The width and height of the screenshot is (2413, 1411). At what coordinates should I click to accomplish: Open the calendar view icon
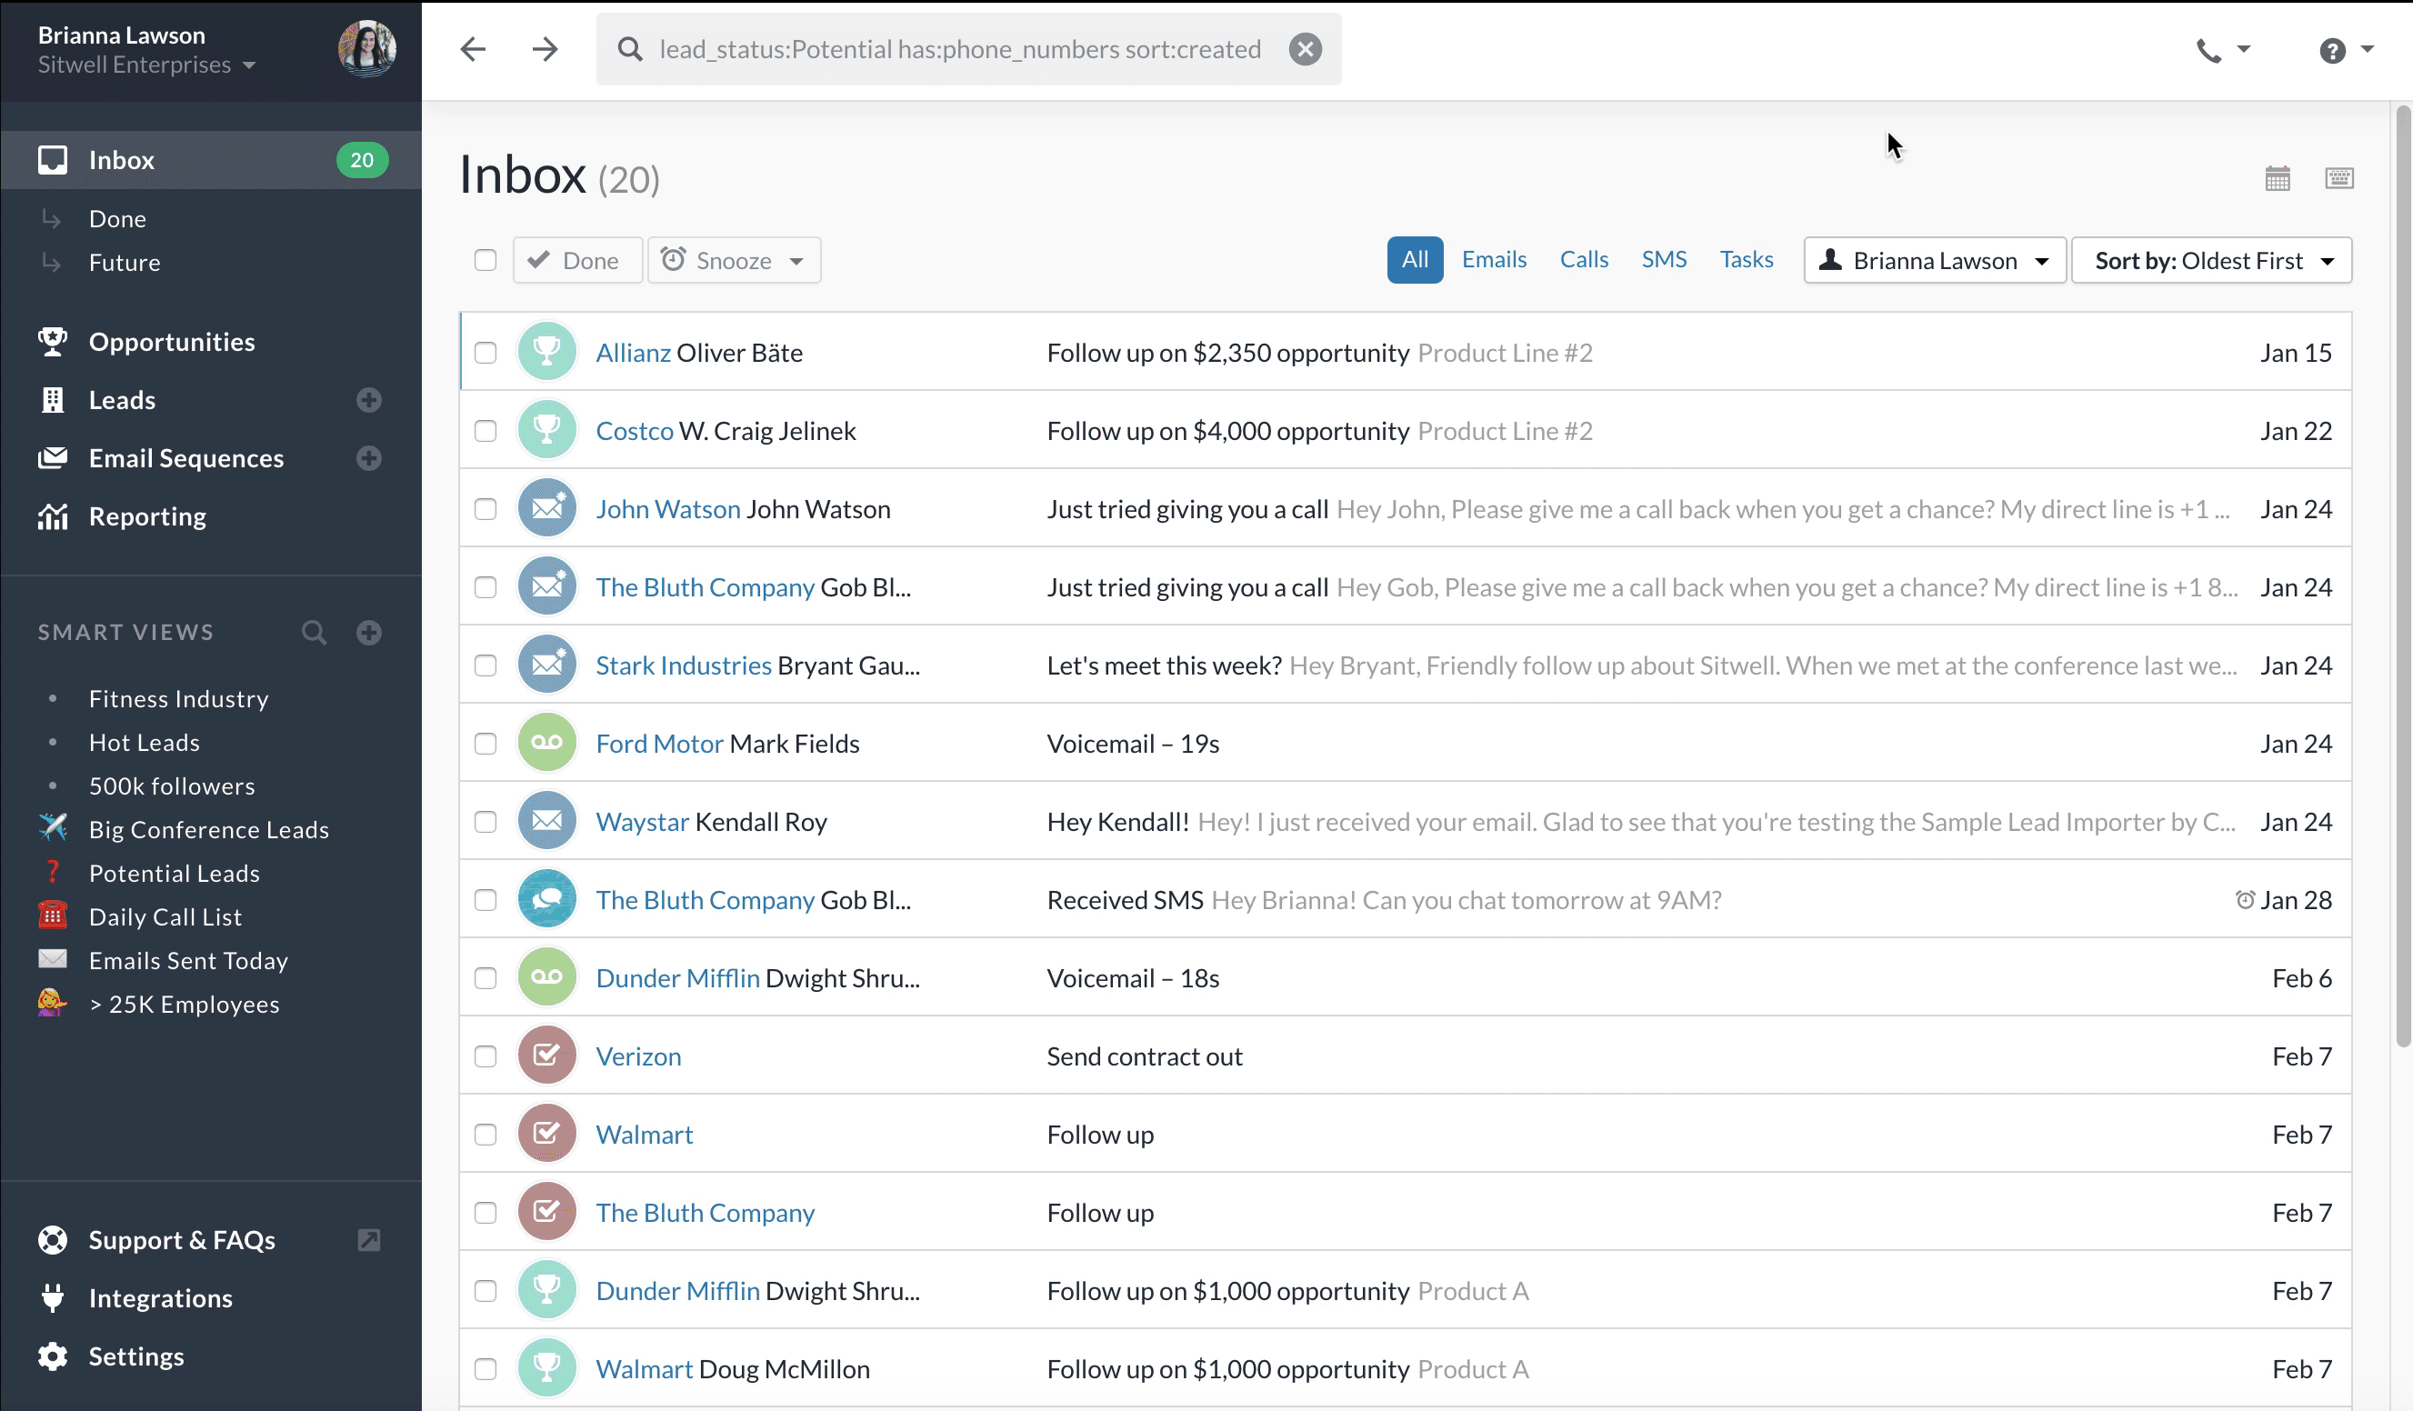pyautogui.click(x=2277, y=178)
